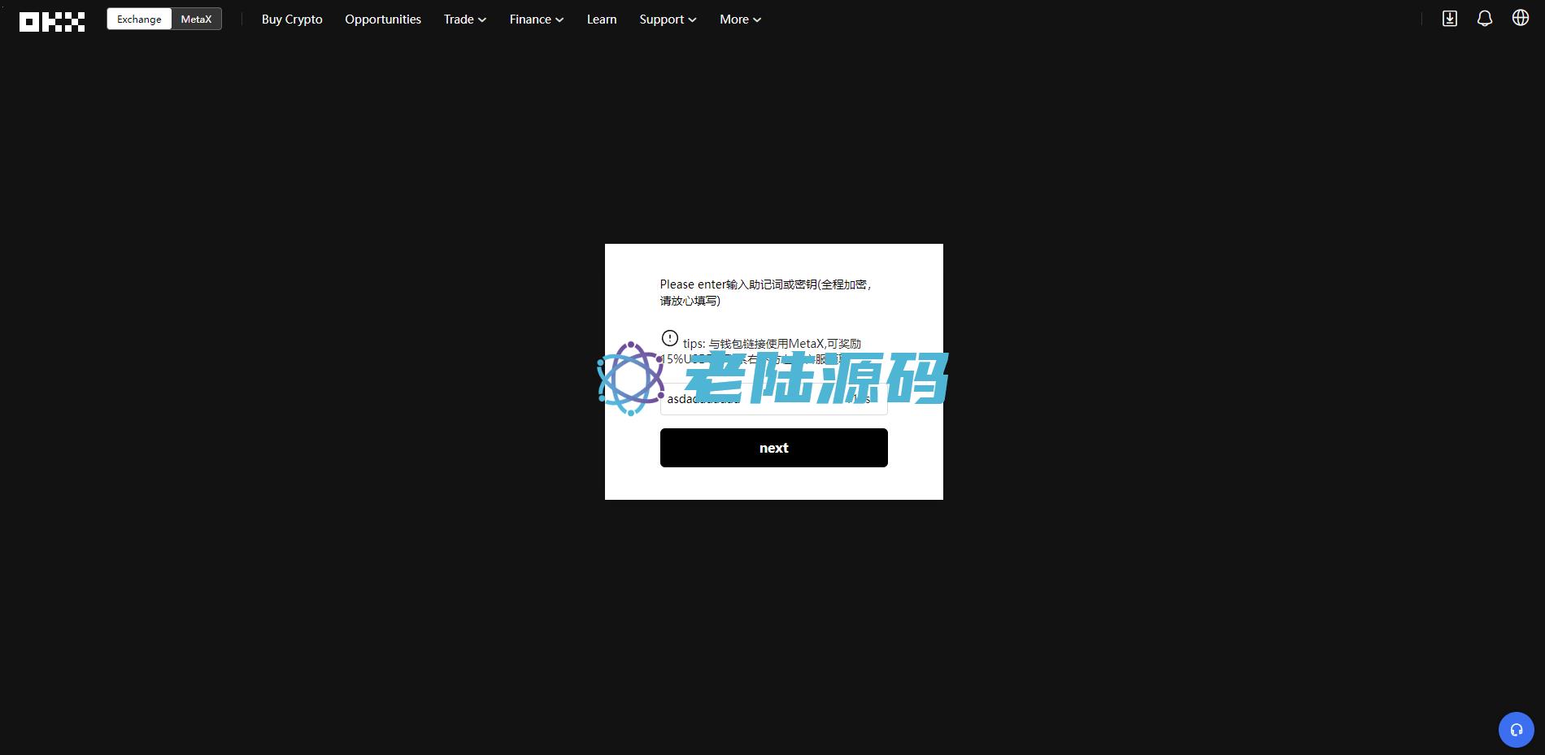Viewport: 1545px width, 755px height.
Task: Click the large blue watermark text
Action: [x=816, y=379]
